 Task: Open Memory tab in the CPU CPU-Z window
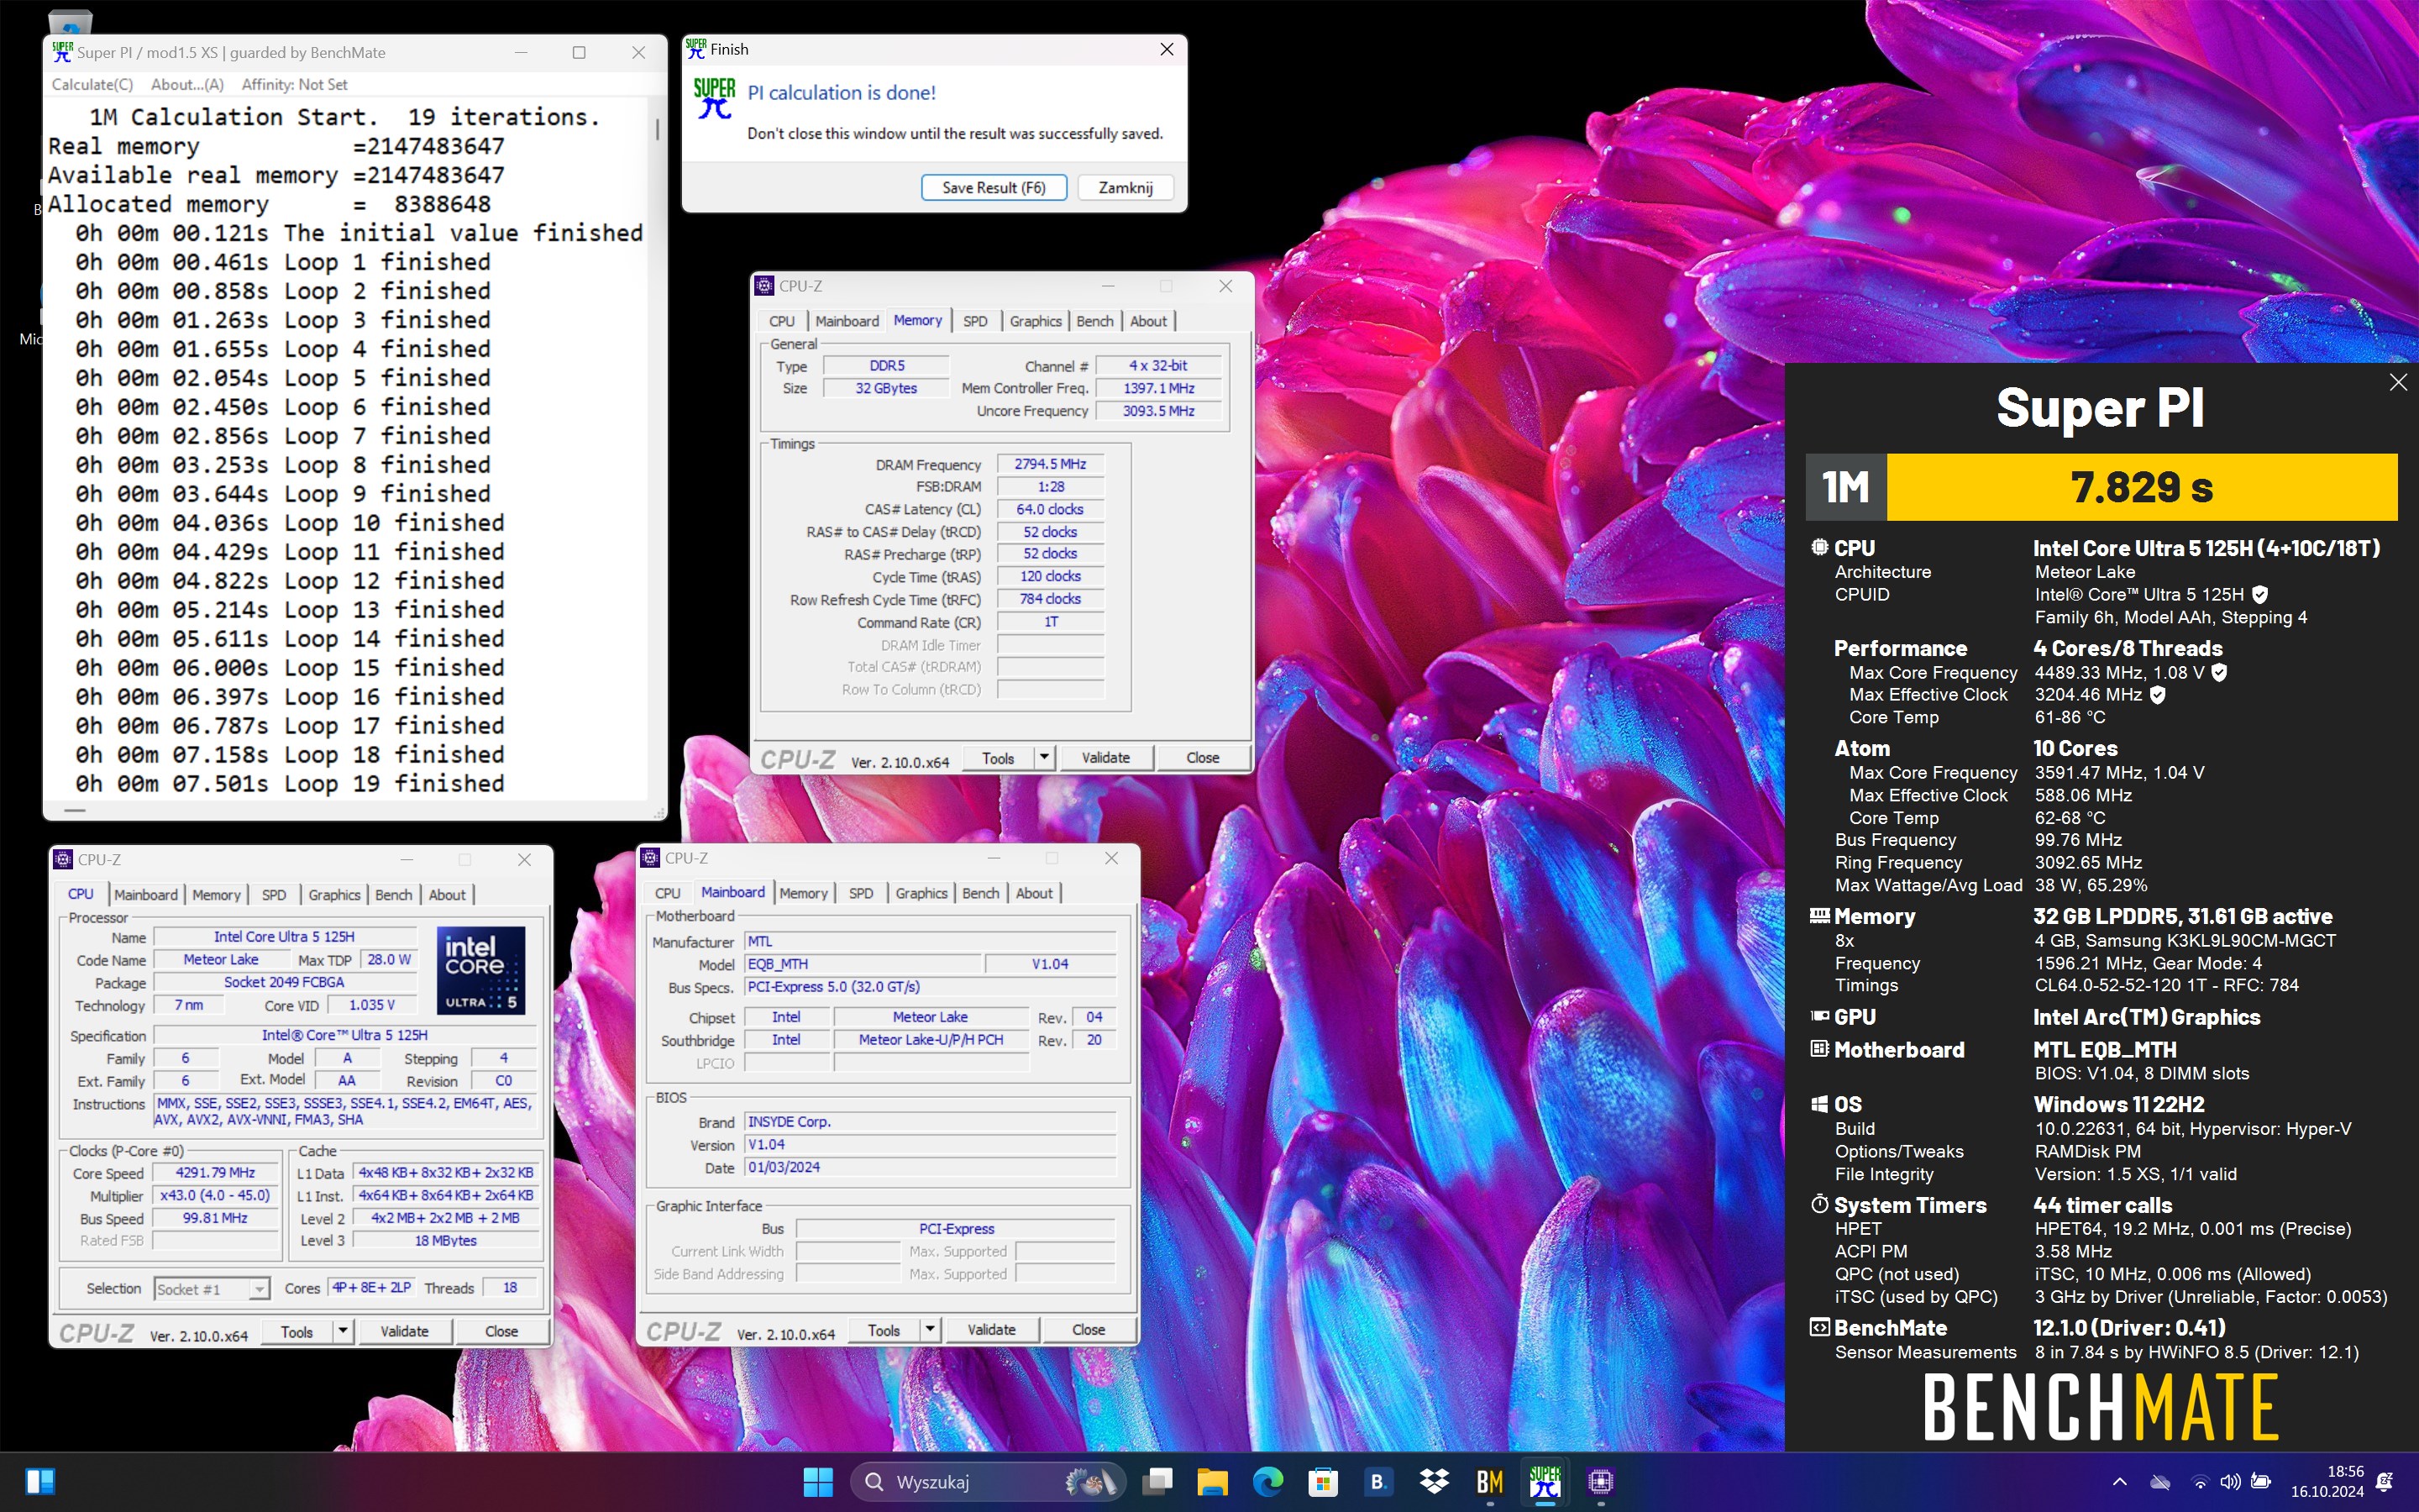pos(216,895)
